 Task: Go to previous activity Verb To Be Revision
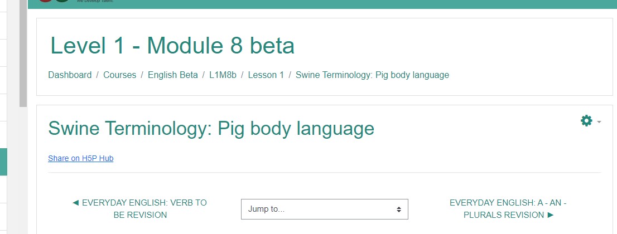pos(139,209)
